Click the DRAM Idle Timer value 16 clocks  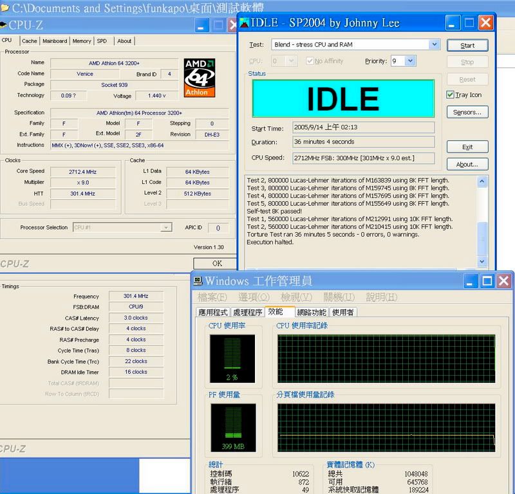point(136,372)
